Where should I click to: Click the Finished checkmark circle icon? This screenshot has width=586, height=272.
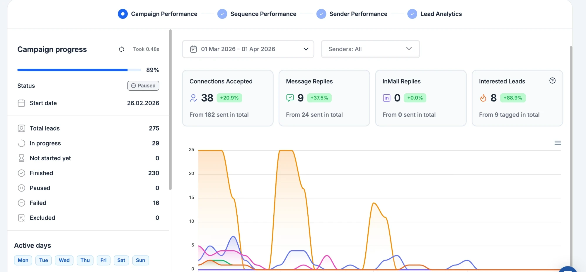[x=21, y=173]
